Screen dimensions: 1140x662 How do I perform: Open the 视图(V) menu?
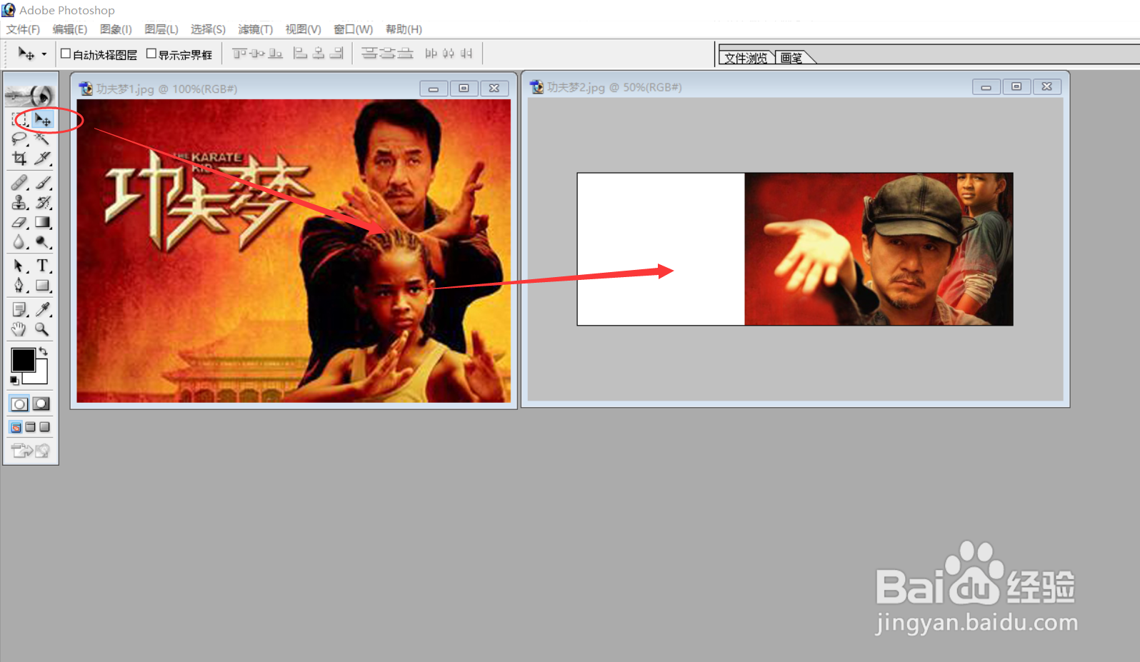click(x=304, y=29)
